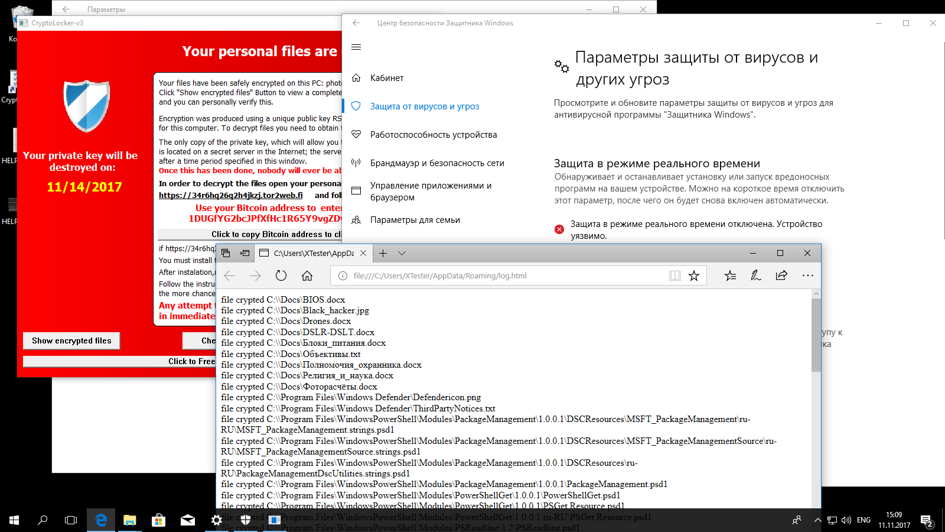Click the heart device health icon
Screen dimensions: 945x532
(x=356, y=134)
